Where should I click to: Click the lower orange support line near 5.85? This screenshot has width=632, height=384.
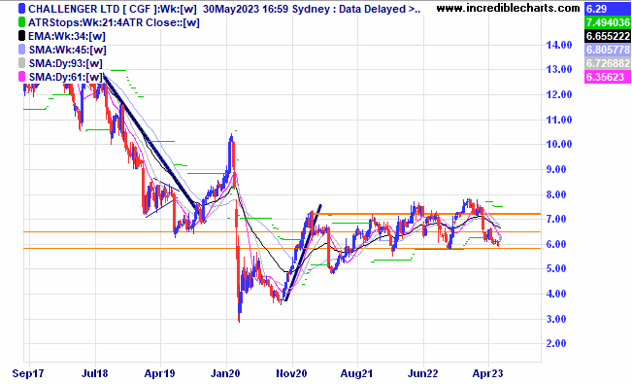tap(283, 248)
